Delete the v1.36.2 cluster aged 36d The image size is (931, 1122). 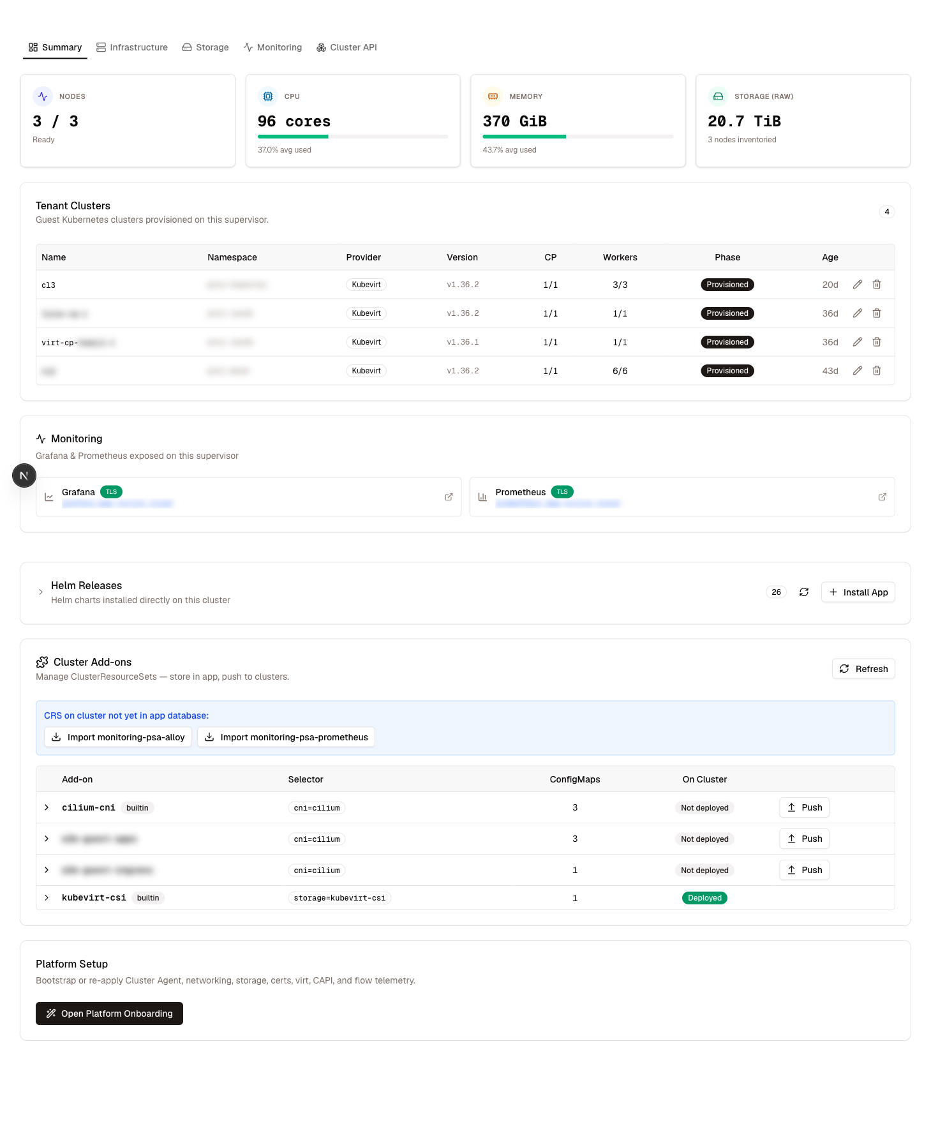coord(877,313)
